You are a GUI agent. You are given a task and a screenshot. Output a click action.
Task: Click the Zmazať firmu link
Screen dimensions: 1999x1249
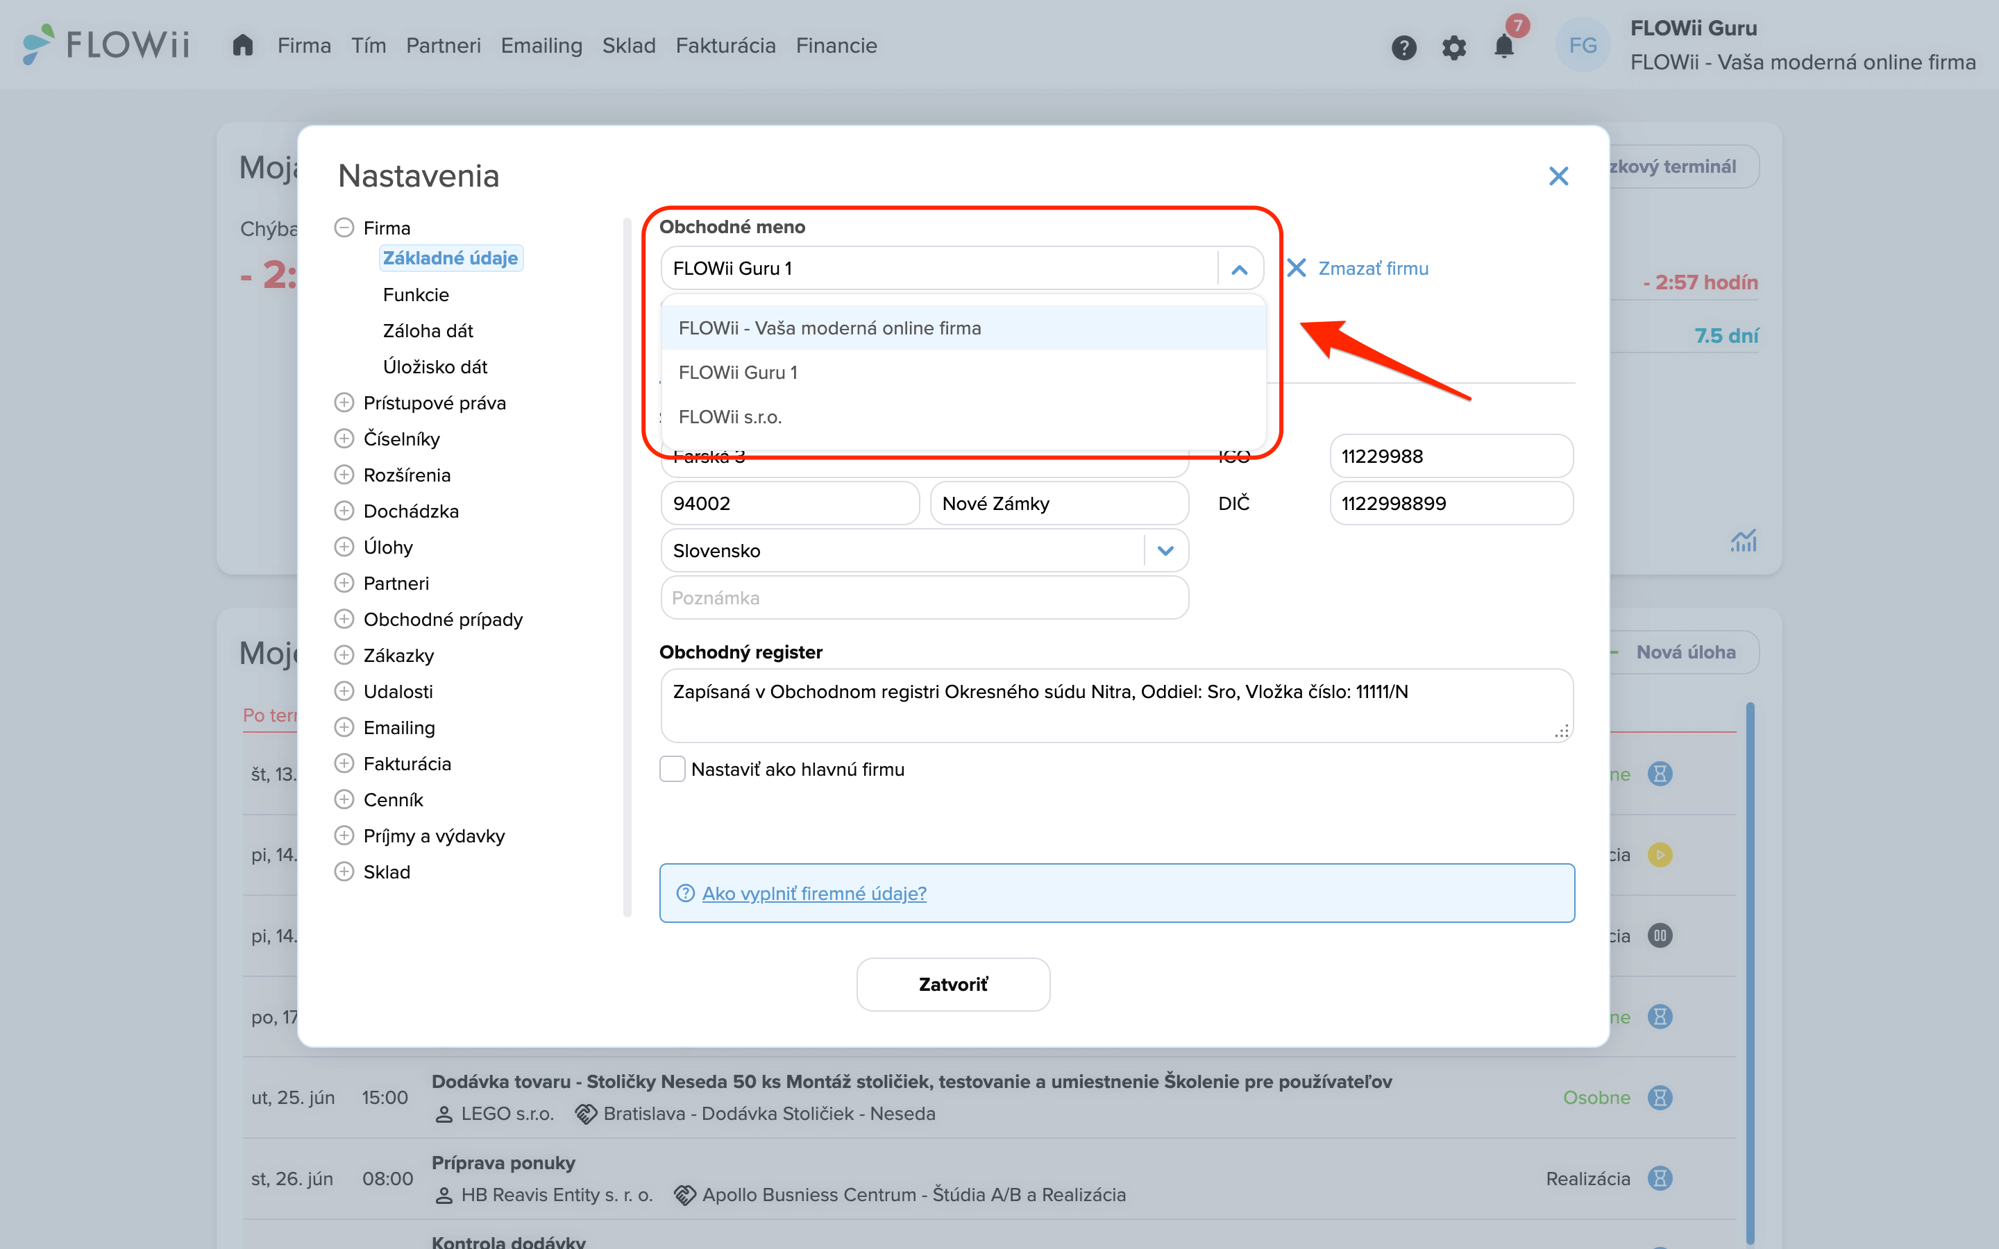tap(1373, 269)
